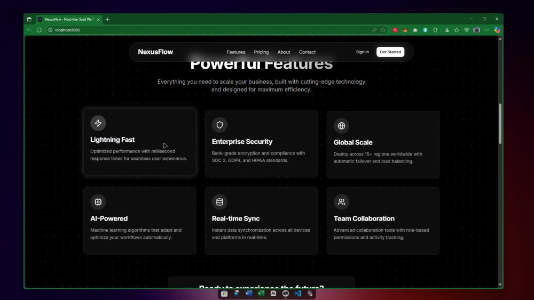Open the tab actions menu icon
This screenshot has width=534, height=300.
(29, 19)
